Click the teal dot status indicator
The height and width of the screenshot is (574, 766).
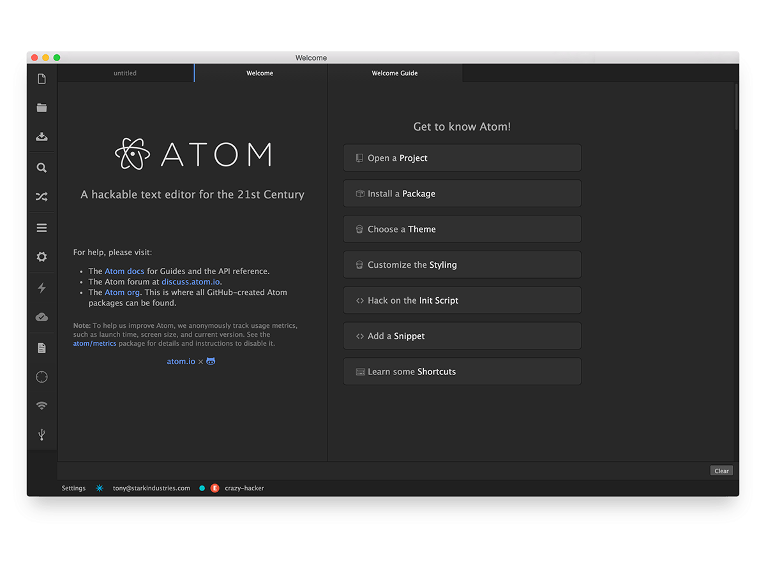tap(202, 488)
